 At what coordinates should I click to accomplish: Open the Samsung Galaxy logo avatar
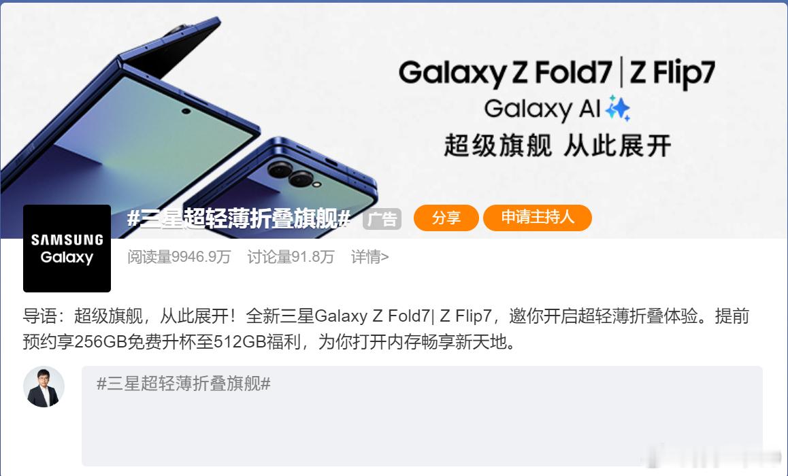[67, 248]
